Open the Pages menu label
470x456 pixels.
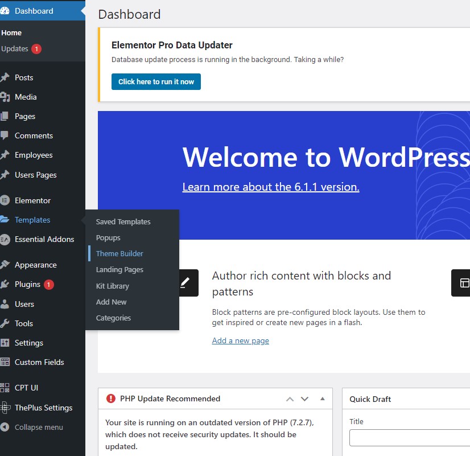(x=25, y=116)
